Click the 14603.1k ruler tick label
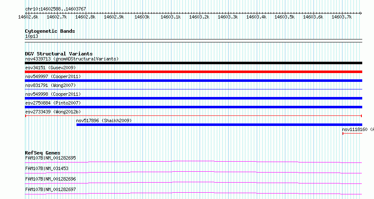The width and height of the screenshot is (374, 199). click(171, 17)
